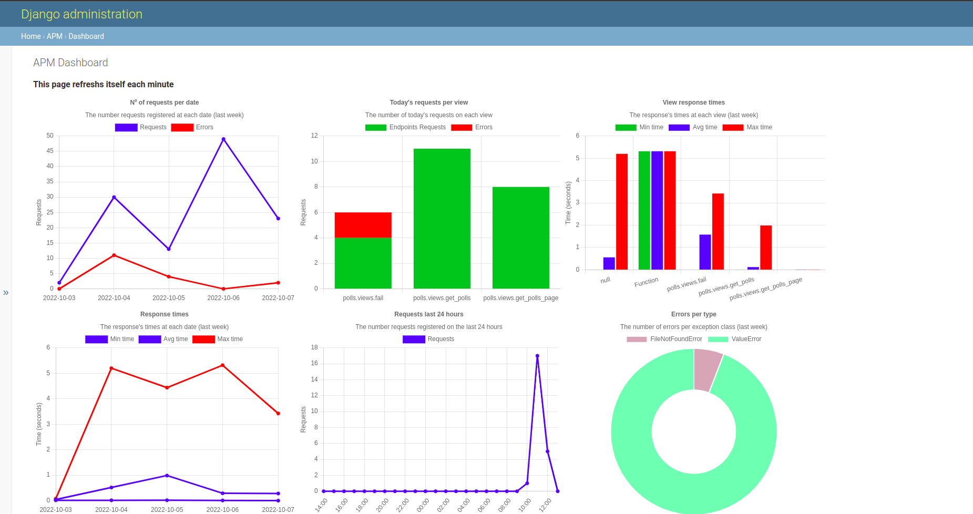Open the Home breadcrumb link
This screenshot has width=973, height=514.
click(30, 36)
